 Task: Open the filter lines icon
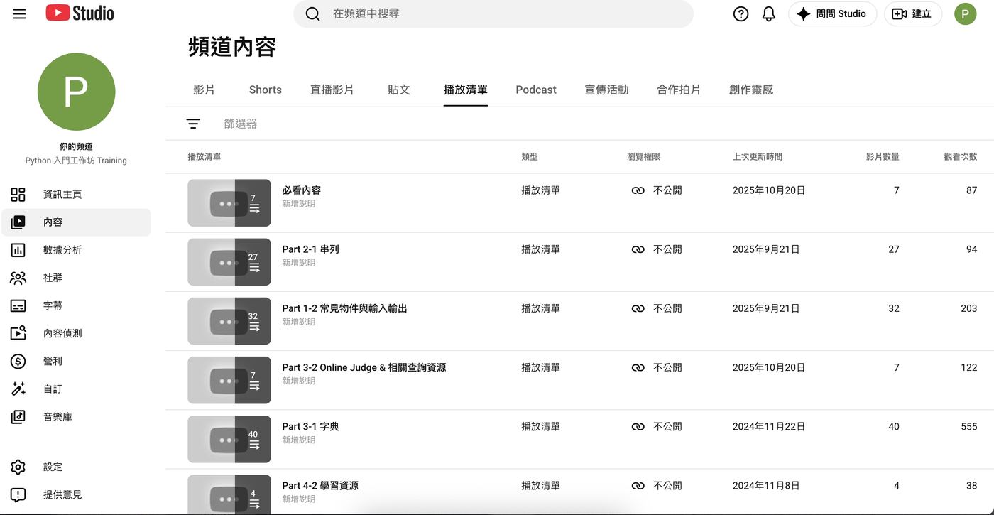(193, 124)
